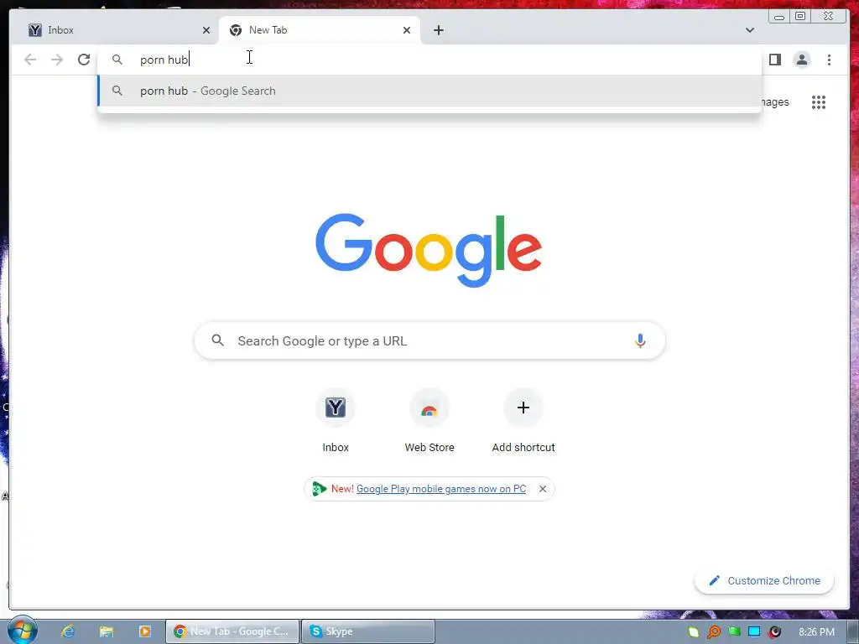Focus the Search Google or type a URL box
The height and width of the screenshot is (644, 859).
(429, 340)
